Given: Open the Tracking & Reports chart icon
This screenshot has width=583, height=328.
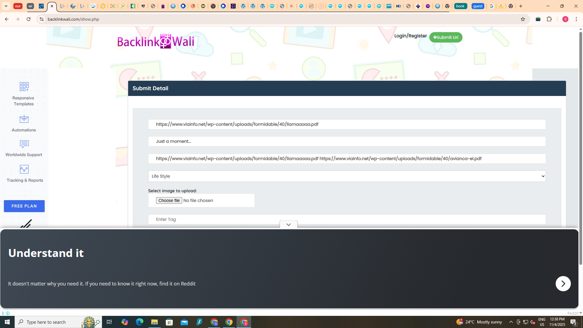Looking at the screenshot, I should [24, 169].
